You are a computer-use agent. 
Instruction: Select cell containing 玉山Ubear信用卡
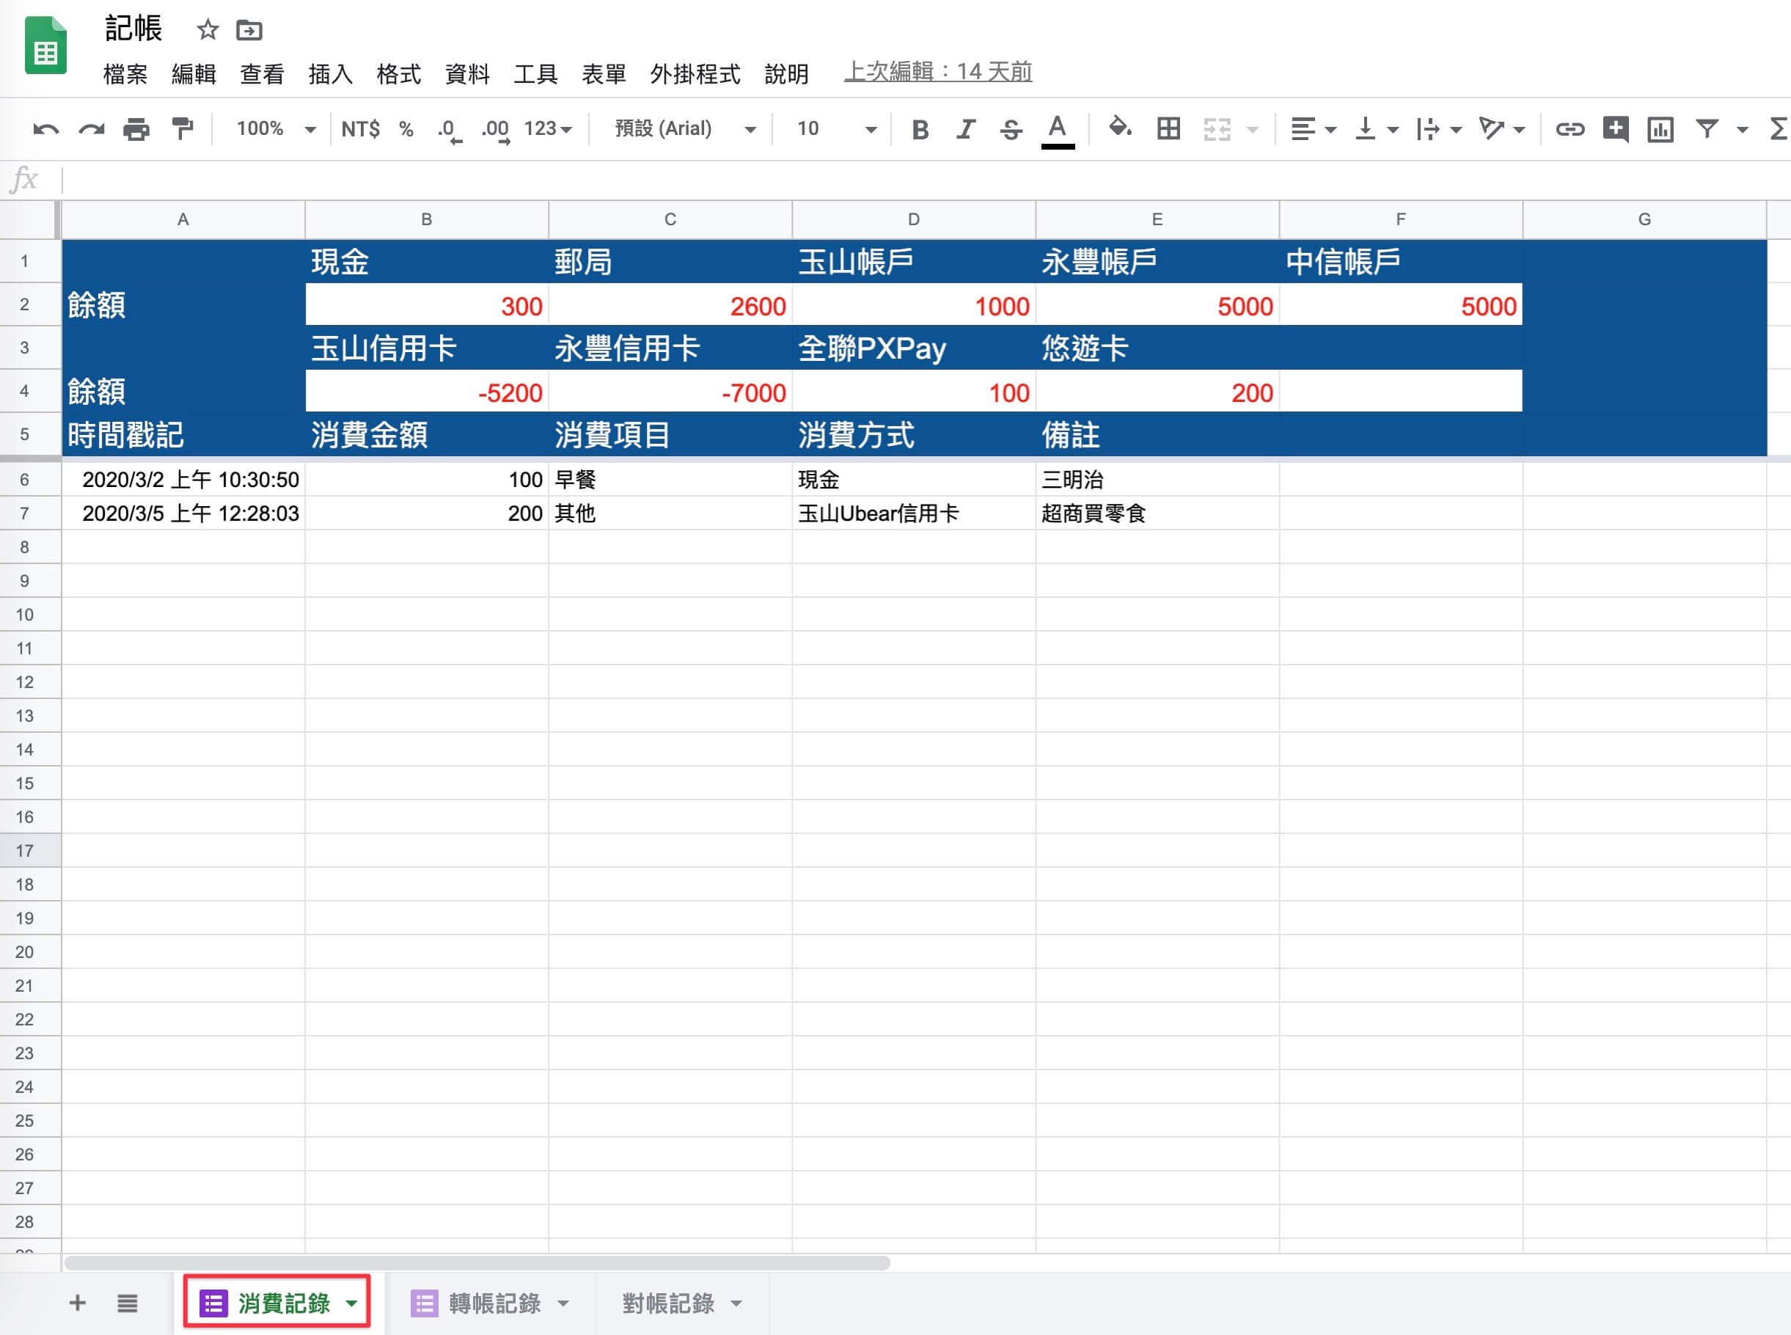coord(914,513)
